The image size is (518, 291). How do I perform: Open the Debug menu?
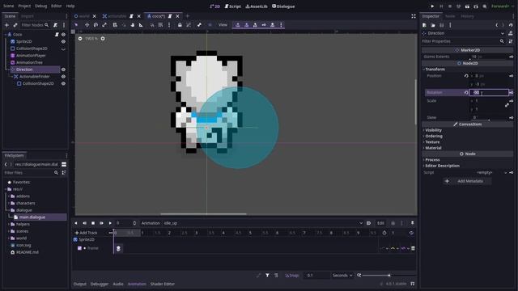tap(41, 6)
